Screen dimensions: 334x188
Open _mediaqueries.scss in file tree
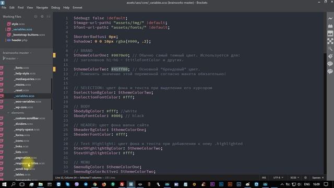pyautogui.click(x=27, y=79)
